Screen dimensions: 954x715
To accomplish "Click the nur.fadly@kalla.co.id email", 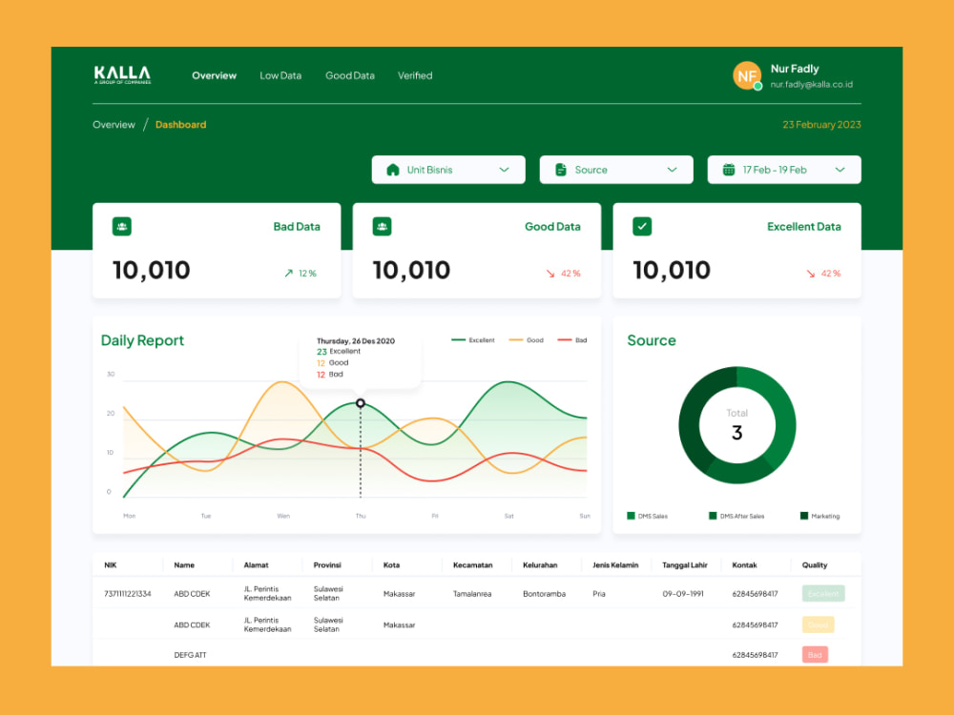I will point(812,85).
